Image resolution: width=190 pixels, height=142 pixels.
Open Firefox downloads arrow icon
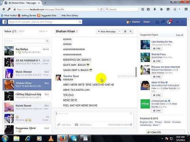point(155,9)
